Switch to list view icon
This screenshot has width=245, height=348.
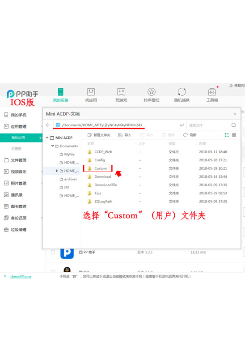[x=227, y=135]
